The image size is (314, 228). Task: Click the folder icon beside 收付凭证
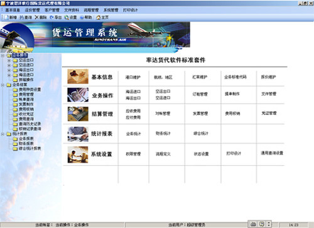pyautogui.click(x=15, y=114)
